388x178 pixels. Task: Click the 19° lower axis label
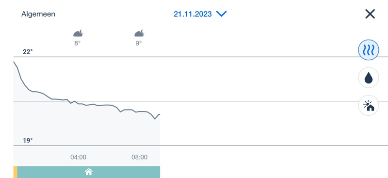[28, 140]
